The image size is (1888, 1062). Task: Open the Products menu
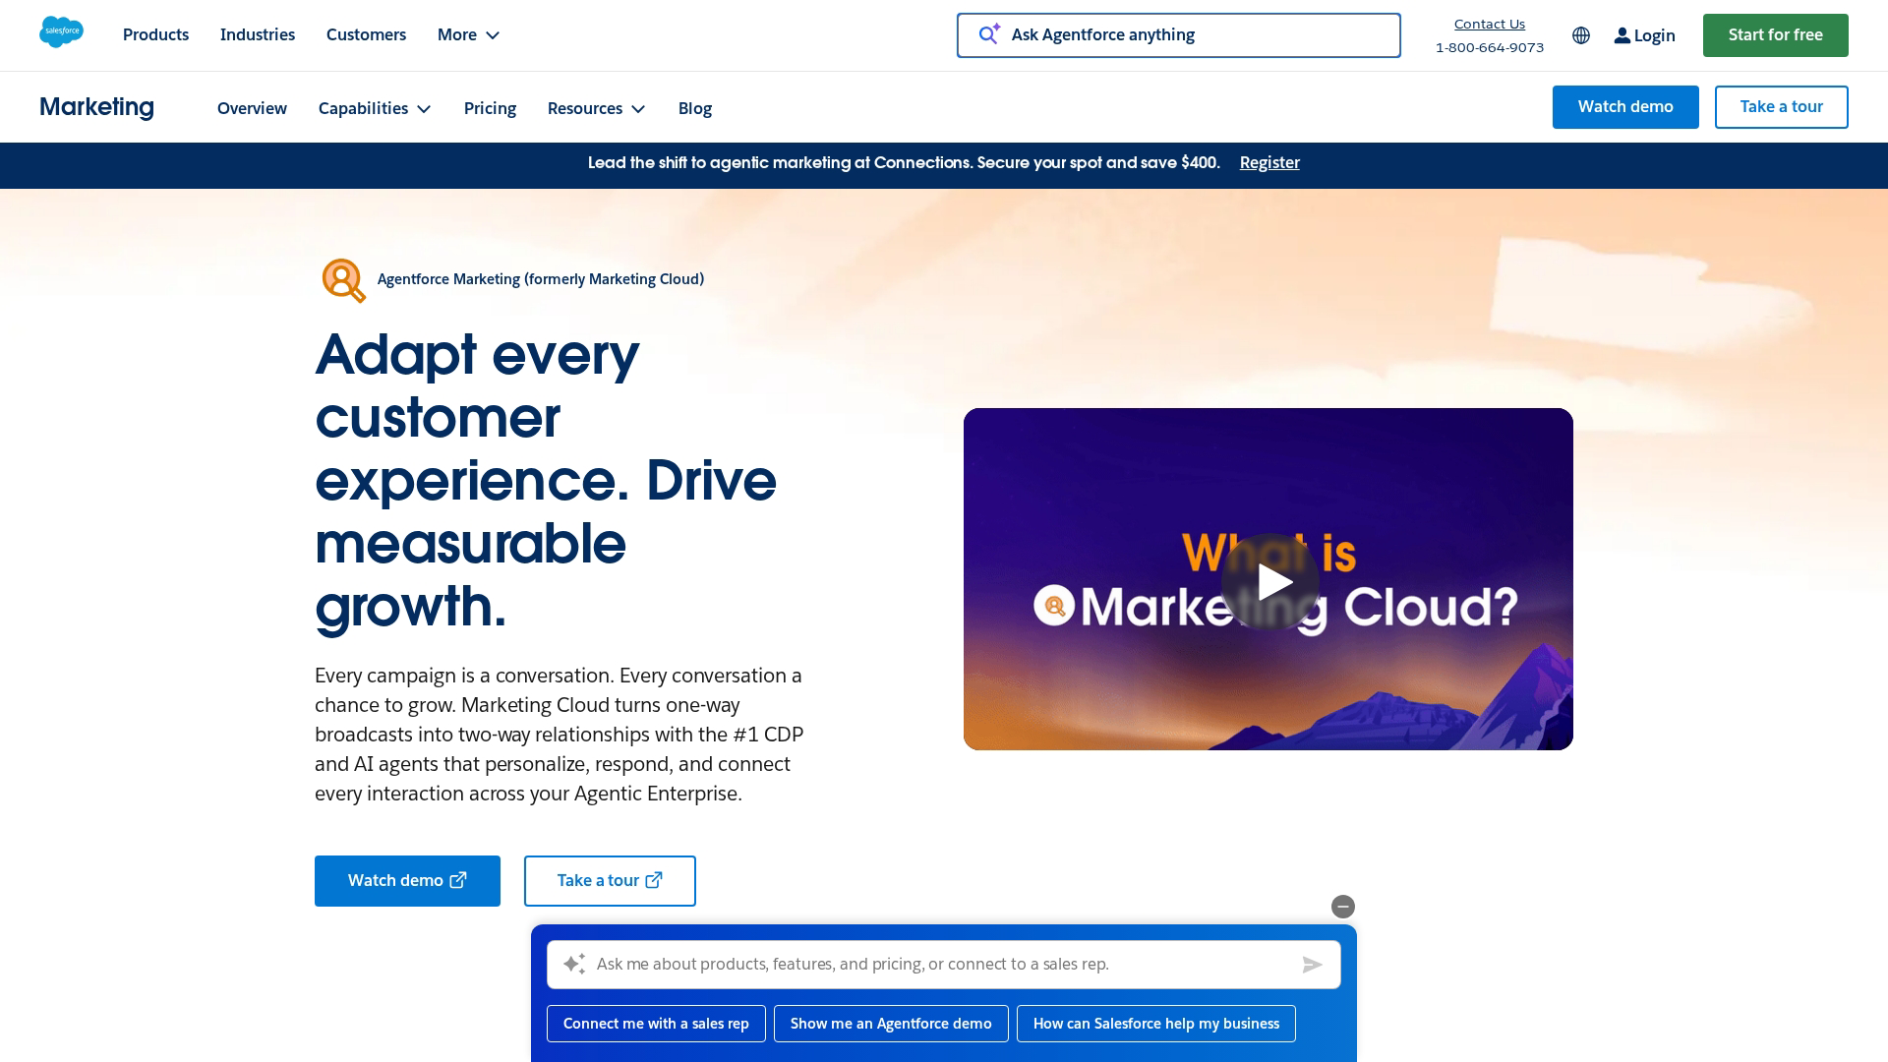pos(155,34)
